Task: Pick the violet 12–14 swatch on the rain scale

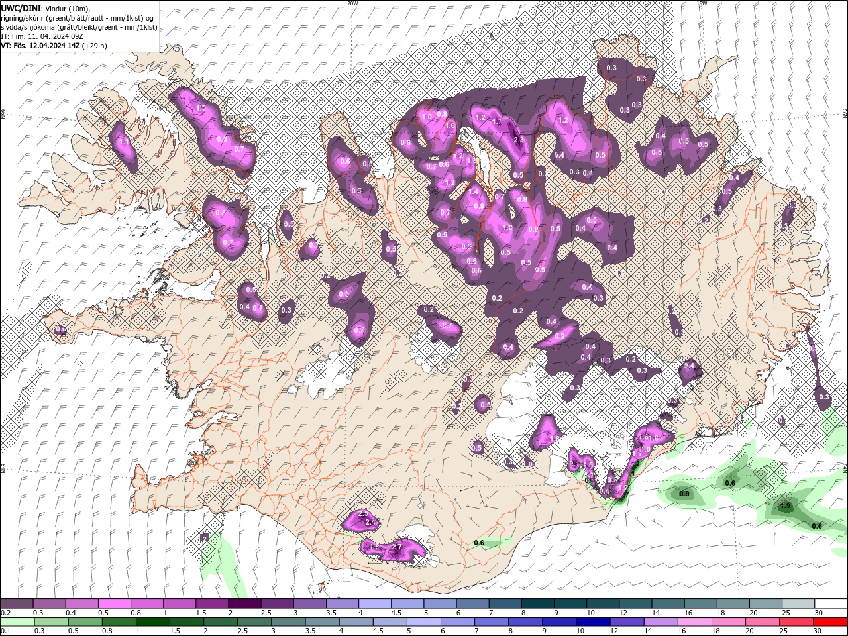Action: 626,622
